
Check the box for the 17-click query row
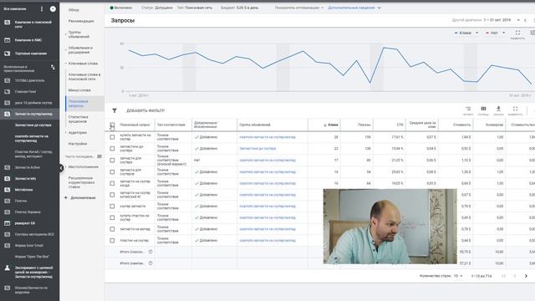point(112,161)
